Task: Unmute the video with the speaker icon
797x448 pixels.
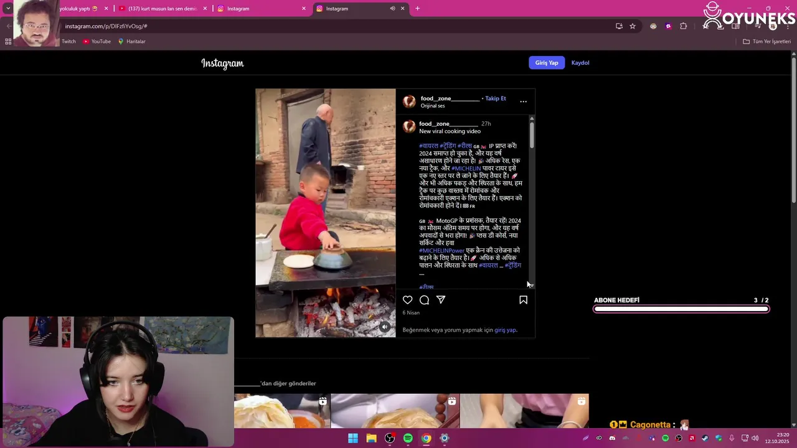Action: point(385,327)
